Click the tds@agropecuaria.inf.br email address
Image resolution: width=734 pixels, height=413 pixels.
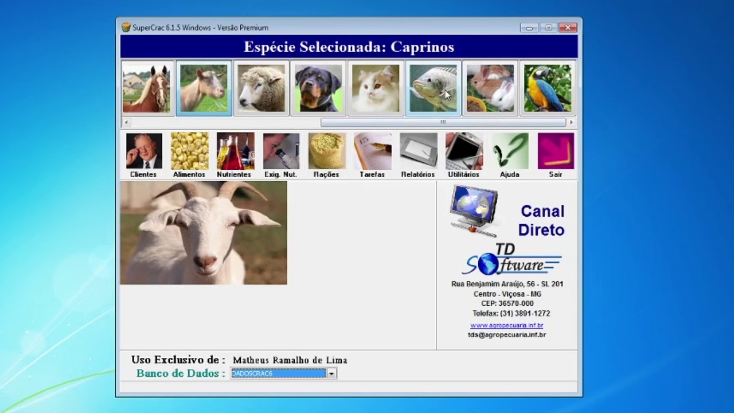coord(507,334)
